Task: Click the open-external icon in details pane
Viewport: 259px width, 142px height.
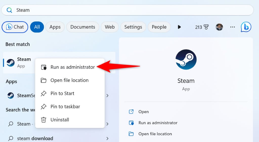Action: point(131,112)
